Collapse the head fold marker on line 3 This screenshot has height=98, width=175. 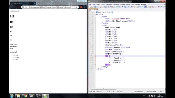coord(95,17)
